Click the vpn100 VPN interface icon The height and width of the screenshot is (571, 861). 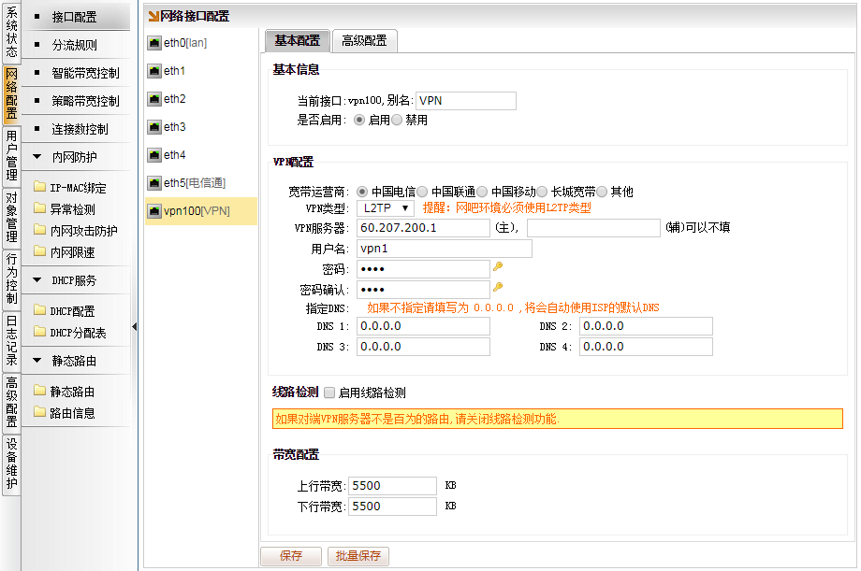click(x=154, y=211)
